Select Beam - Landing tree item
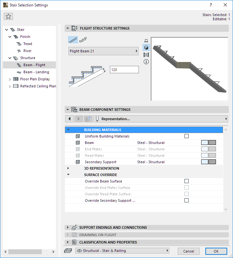 [36, 72]
